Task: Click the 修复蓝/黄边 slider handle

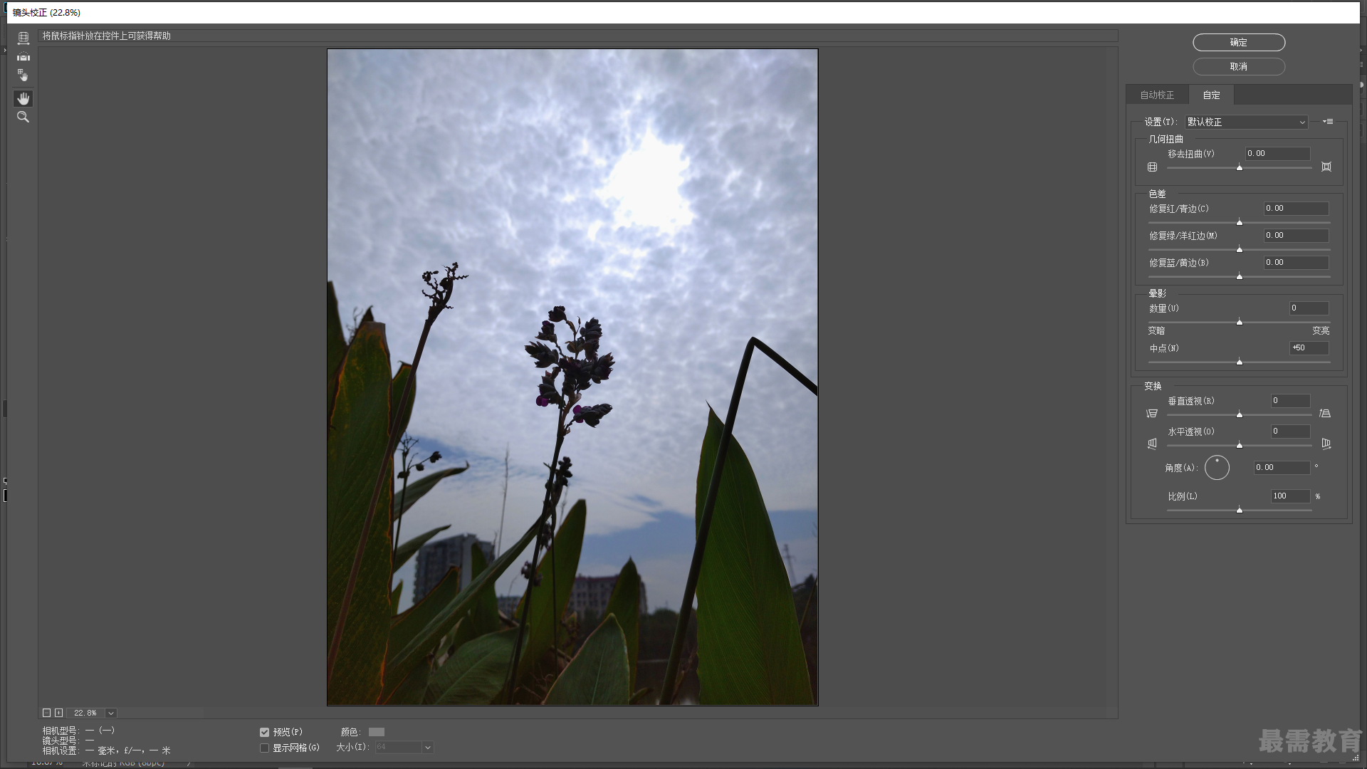Action: point(1240,276)
